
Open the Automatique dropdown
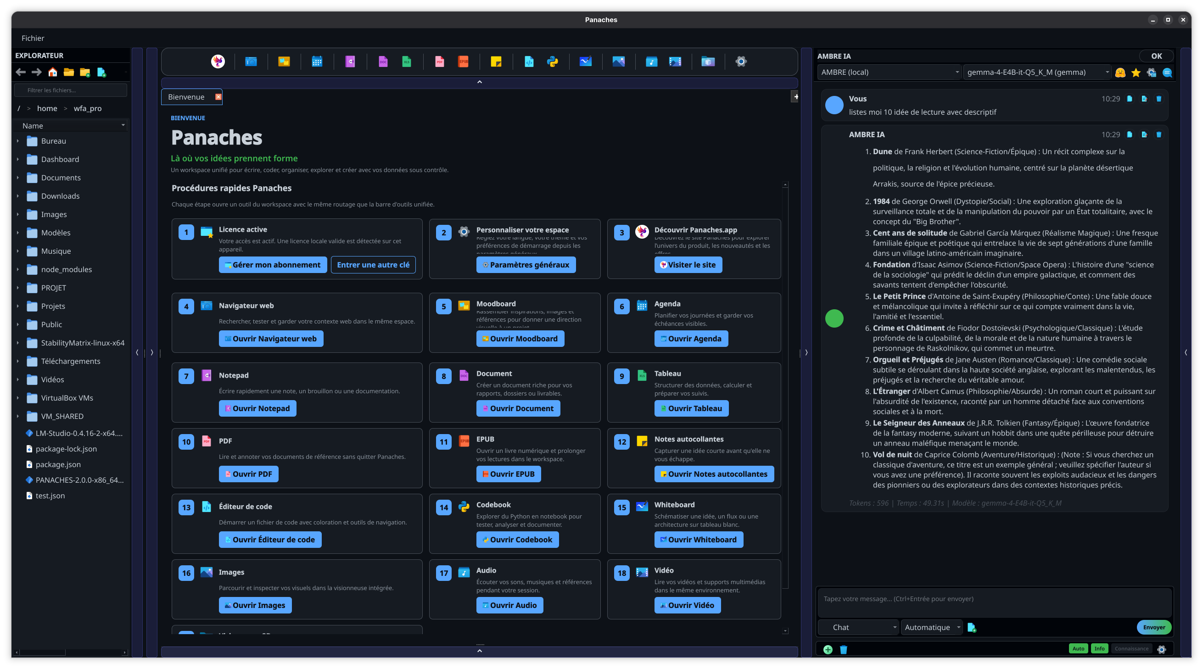click(x=931, y=627)
